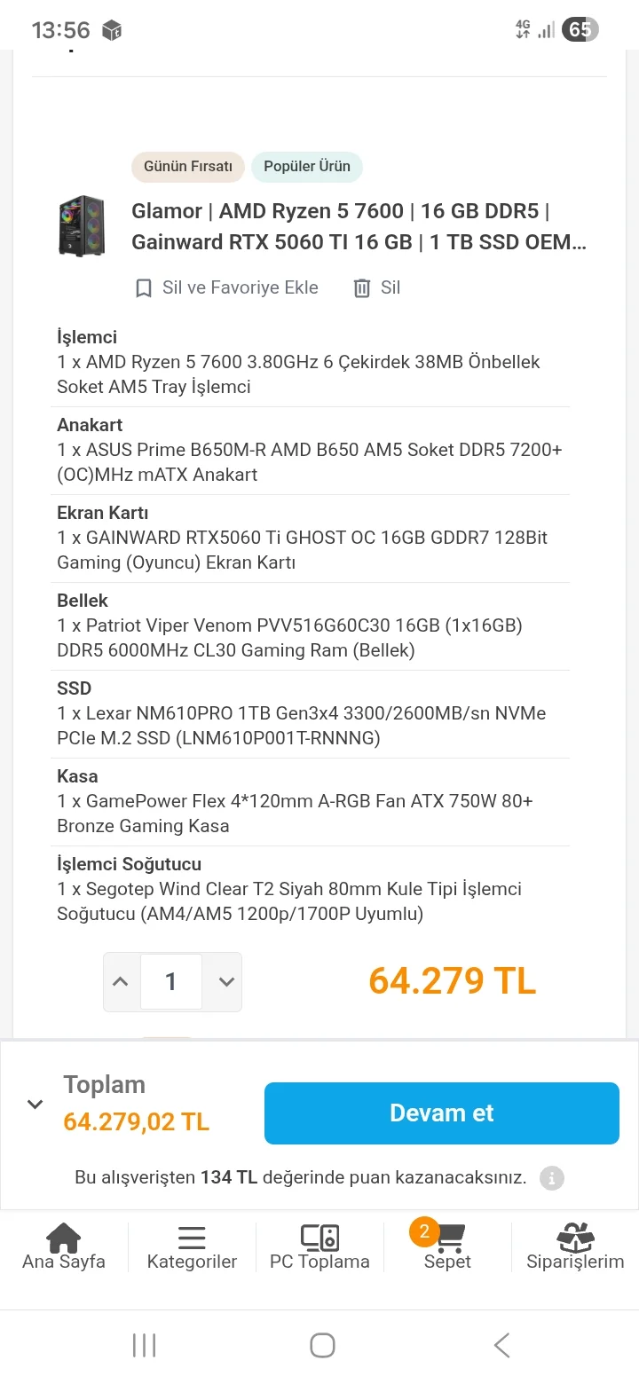Viewport: 639px width, 1384px height.
Task: Tap the Glamor PC case thumbnail
Action: [x=83, y=226]
